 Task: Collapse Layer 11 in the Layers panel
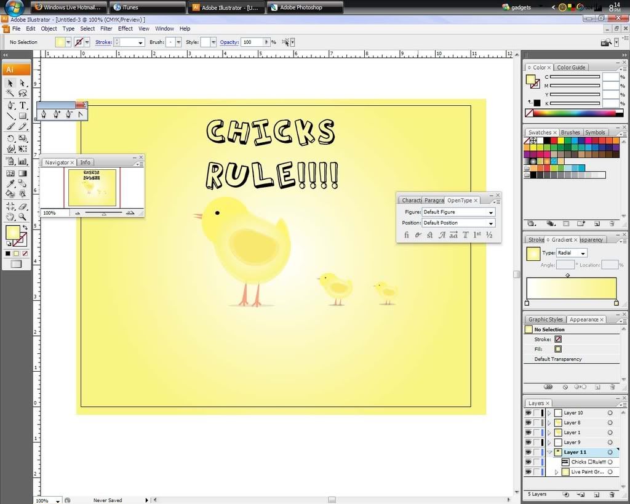pos(549,452)
